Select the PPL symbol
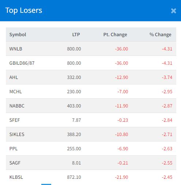This screenshot has height=185, width=181. [14, 149]
